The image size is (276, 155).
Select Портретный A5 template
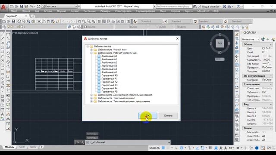click(x=110, y=92)
